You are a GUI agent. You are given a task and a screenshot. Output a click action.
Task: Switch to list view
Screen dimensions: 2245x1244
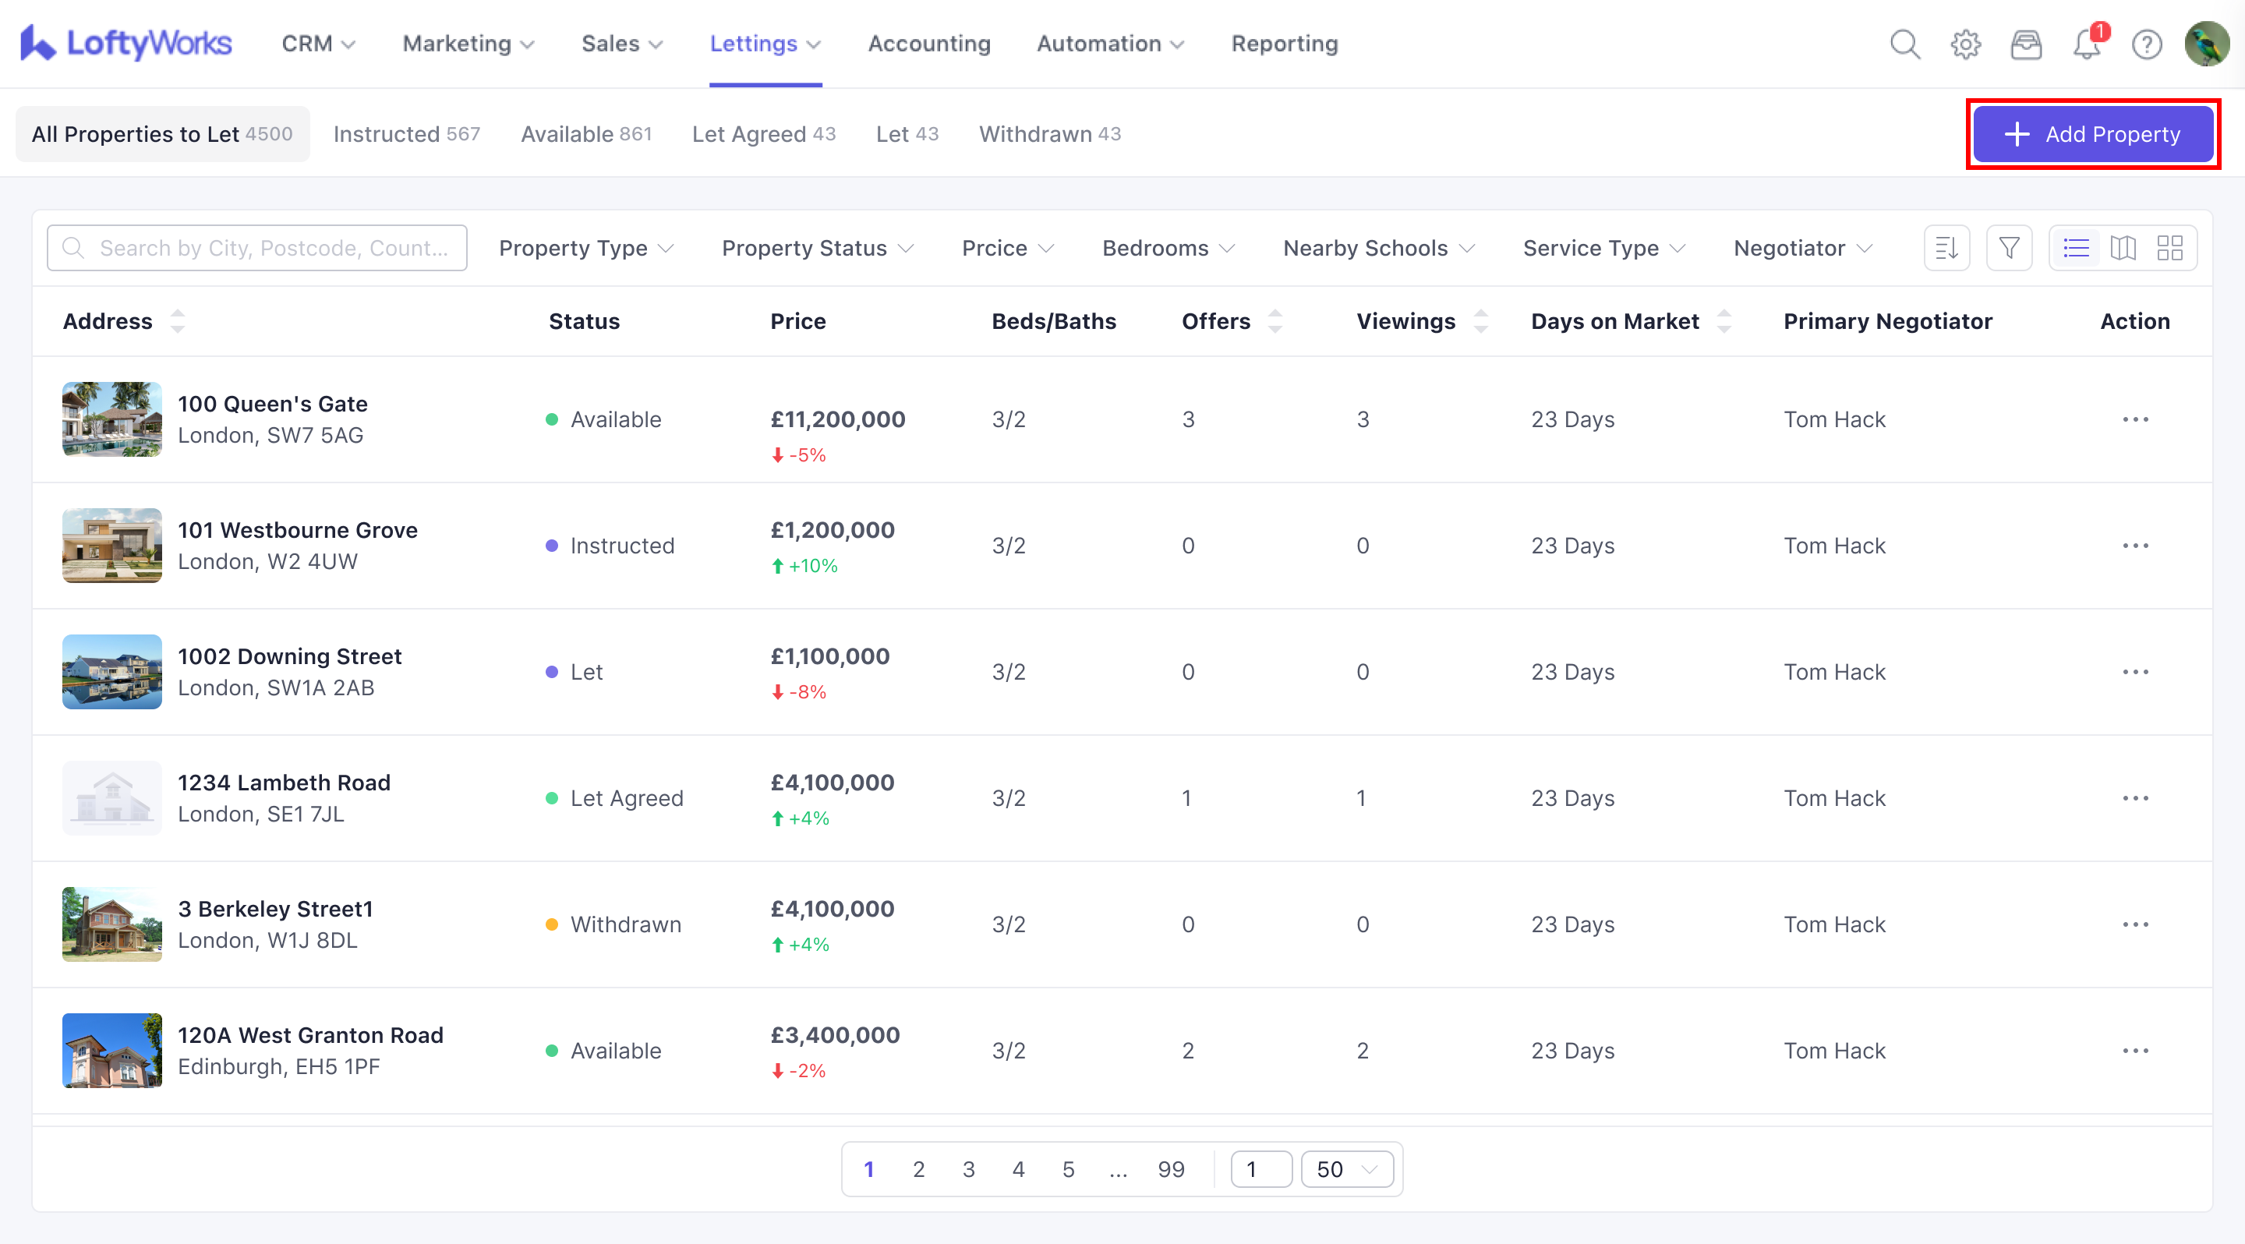pyautogui.click(x=2076, y=249)
